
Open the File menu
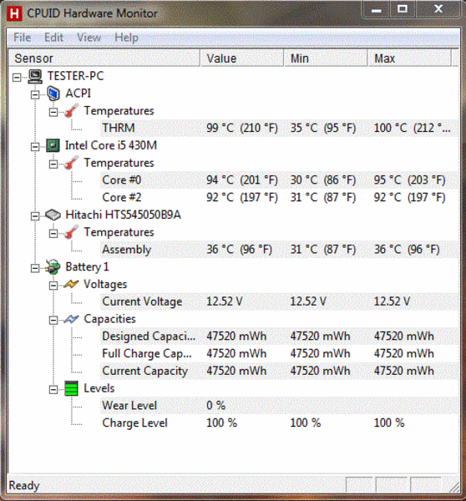(23, 38)
